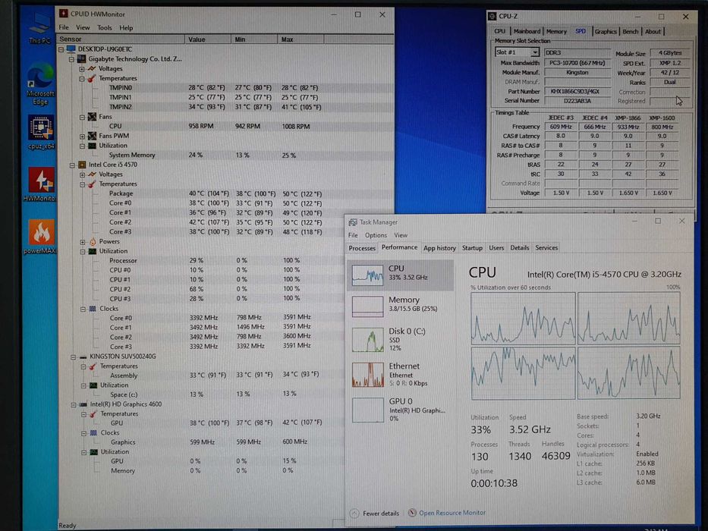Open the This PC desktop icon
Viewport: 708px width, 531px height.
tap(39, 28)
